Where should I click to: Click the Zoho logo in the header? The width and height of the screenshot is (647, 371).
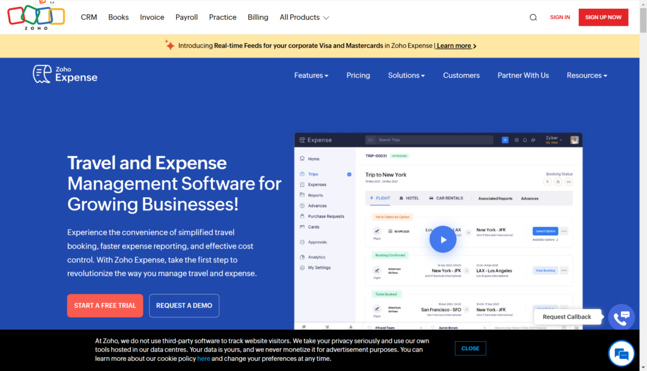click(x=36, y=16)
